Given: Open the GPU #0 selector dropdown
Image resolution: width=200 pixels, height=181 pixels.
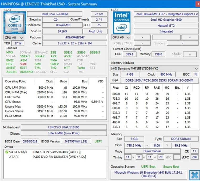Looking at the screenshot, I should pos(121,37).
